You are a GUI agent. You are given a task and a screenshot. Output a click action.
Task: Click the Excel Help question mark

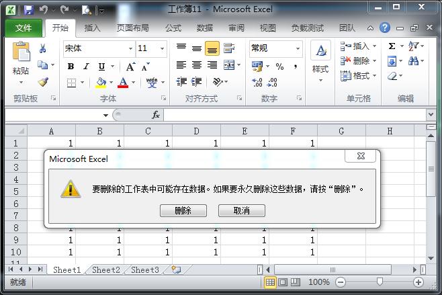(x=385, y=28)
